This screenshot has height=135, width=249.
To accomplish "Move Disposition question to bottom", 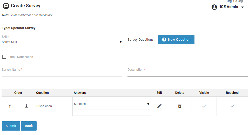I will pos(26,106).
